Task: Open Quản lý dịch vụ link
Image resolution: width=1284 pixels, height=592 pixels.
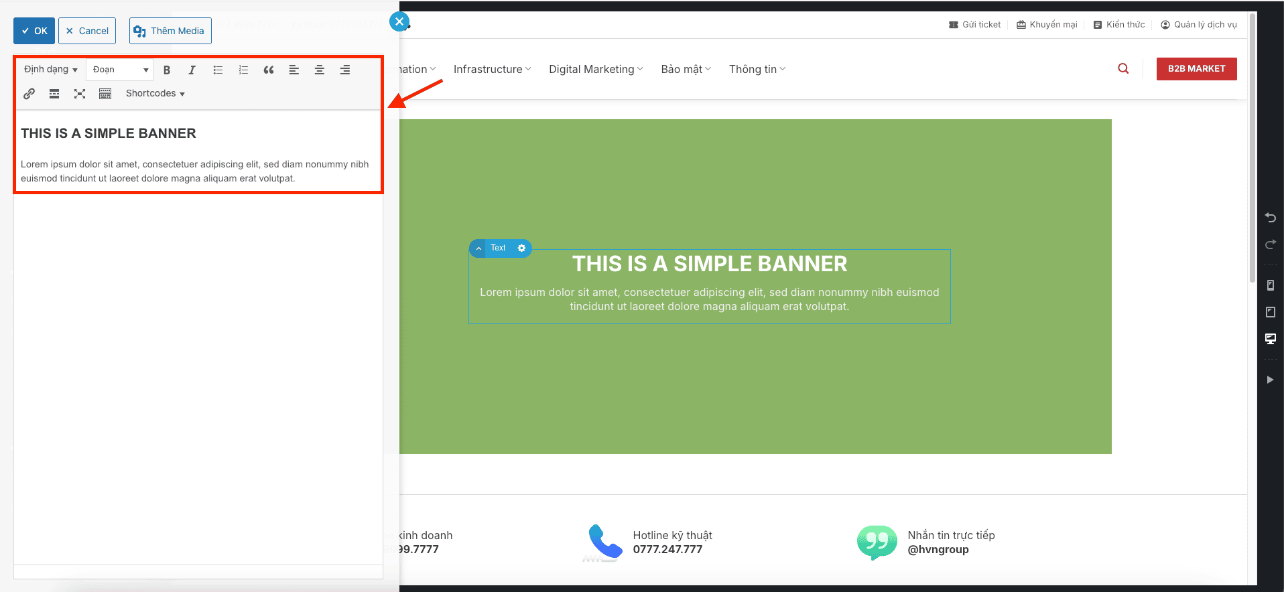Action: point(1199,25)
